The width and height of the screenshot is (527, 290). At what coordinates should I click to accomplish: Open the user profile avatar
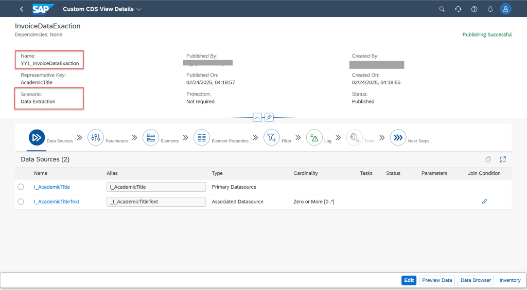pyautogui.click(x=506, y=9)
